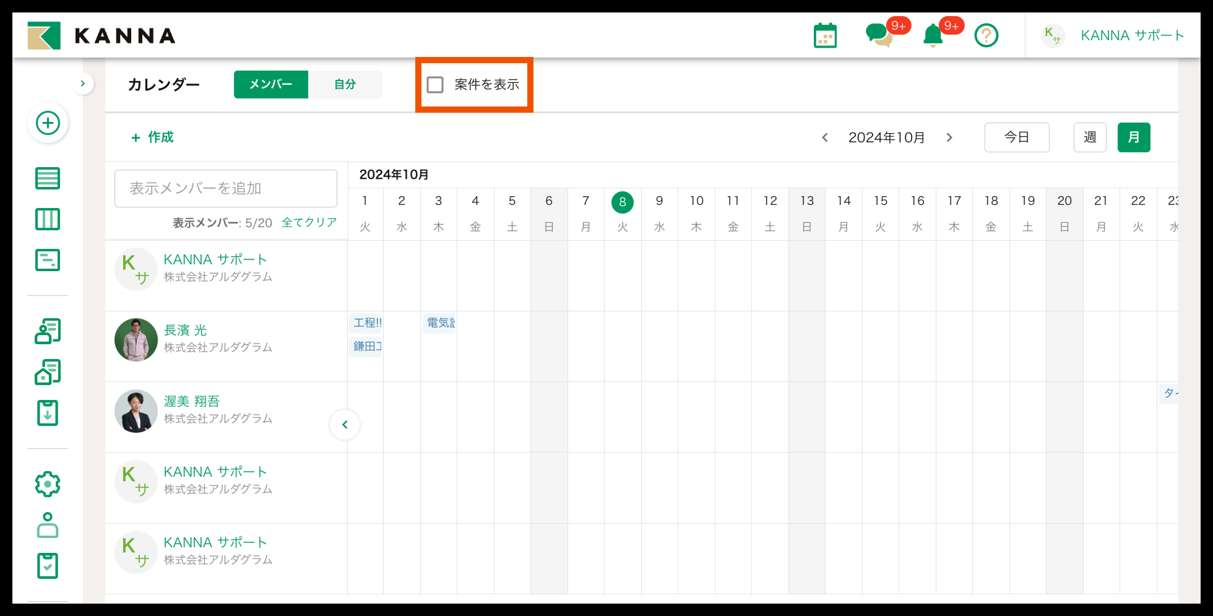Go to next month arrow
Viewport: 1213px width, 616px height.
point(949,137)
